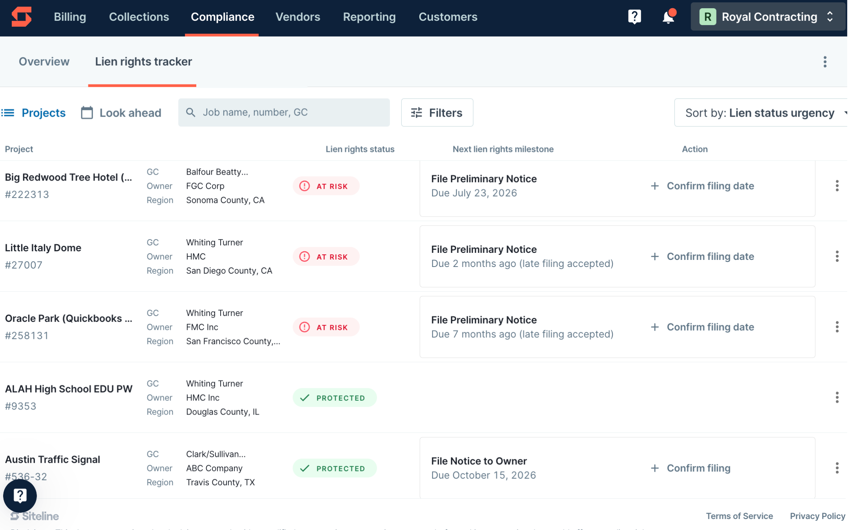The height and width of the screenshot is (530, 848).
Task: Open the row menu for Oracle Park
Action: pyautogui.click(x=837, y=327)
